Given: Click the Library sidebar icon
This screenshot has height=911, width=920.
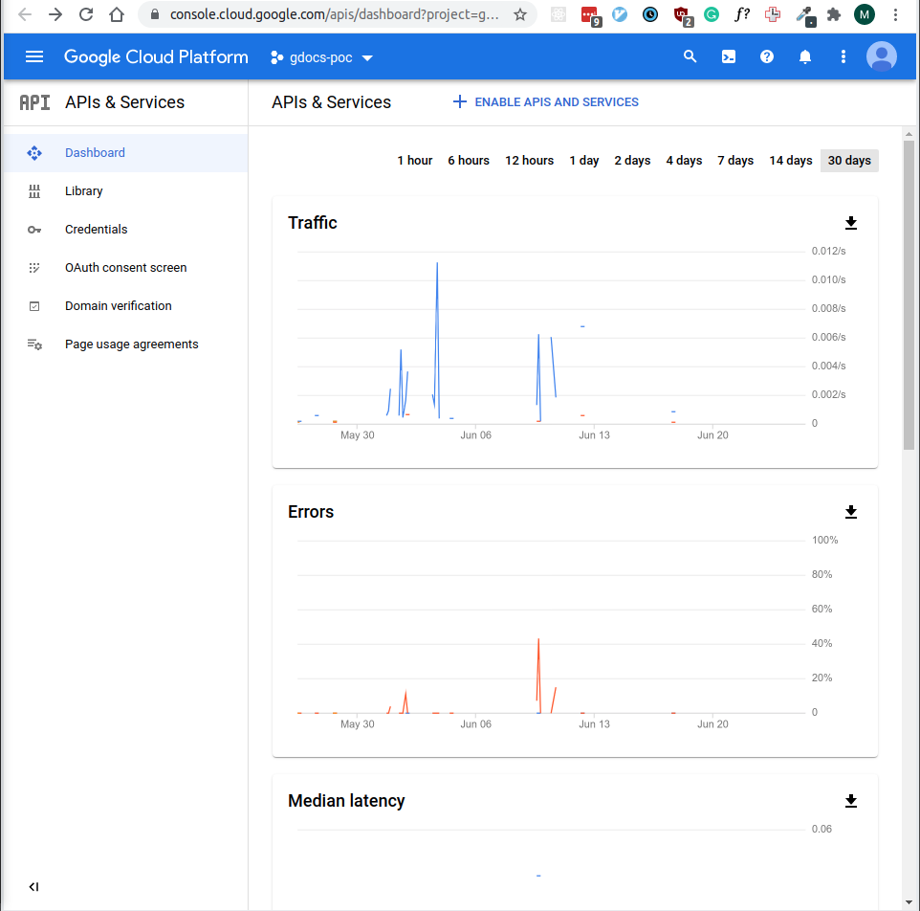Looking at the screenshot, I should (34, 191).
